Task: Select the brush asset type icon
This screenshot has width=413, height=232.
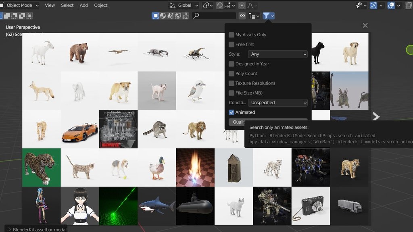Action: pos(186,15)
